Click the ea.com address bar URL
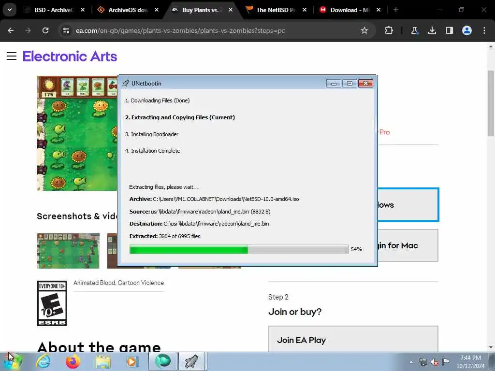495x371 pixels. tap(180, 30)
